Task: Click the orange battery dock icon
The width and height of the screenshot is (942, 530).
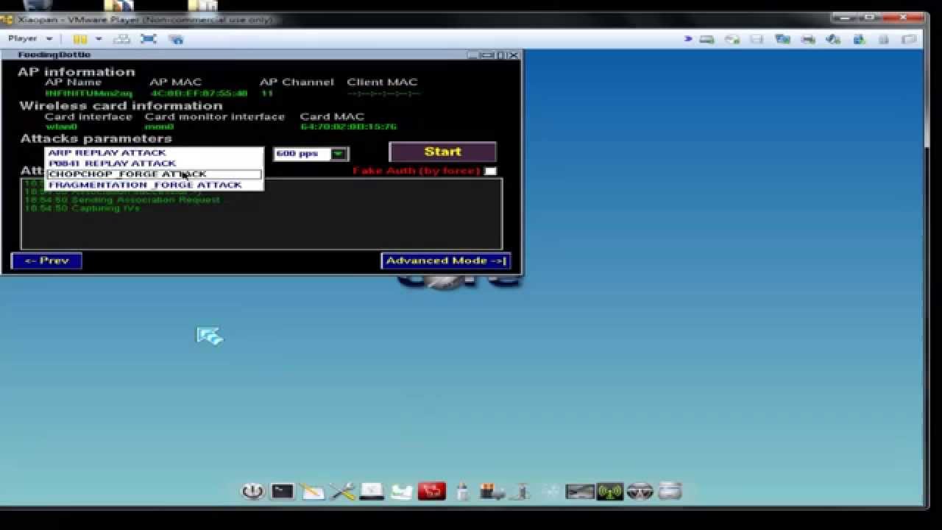Action: (x=491, y=491)
